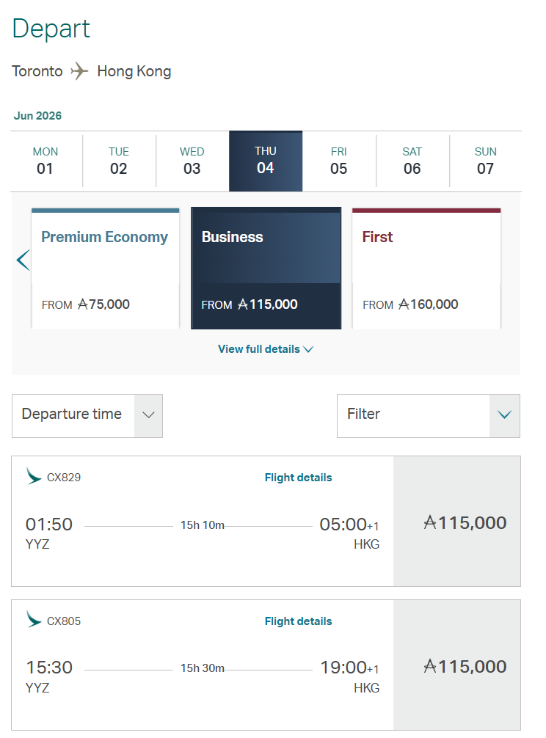Select the Friday 05 date tab
Viewport: 546px width, 738px height.
tap(339, 161)
